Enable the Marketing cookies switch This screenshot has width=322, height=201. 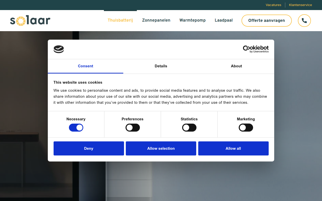click(x=246, y=128)
